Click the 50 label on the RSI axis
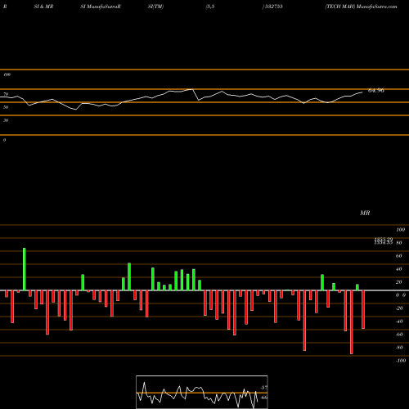Screen dimensions: 409x409 [6, 107]
